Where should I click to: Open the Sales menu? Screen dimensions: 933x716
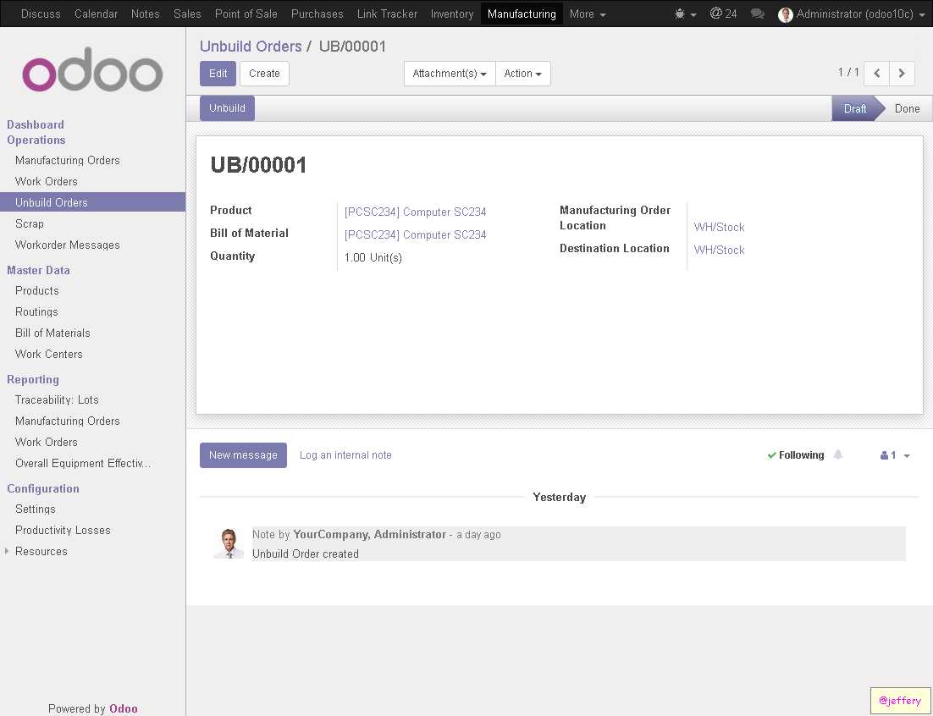187,14
